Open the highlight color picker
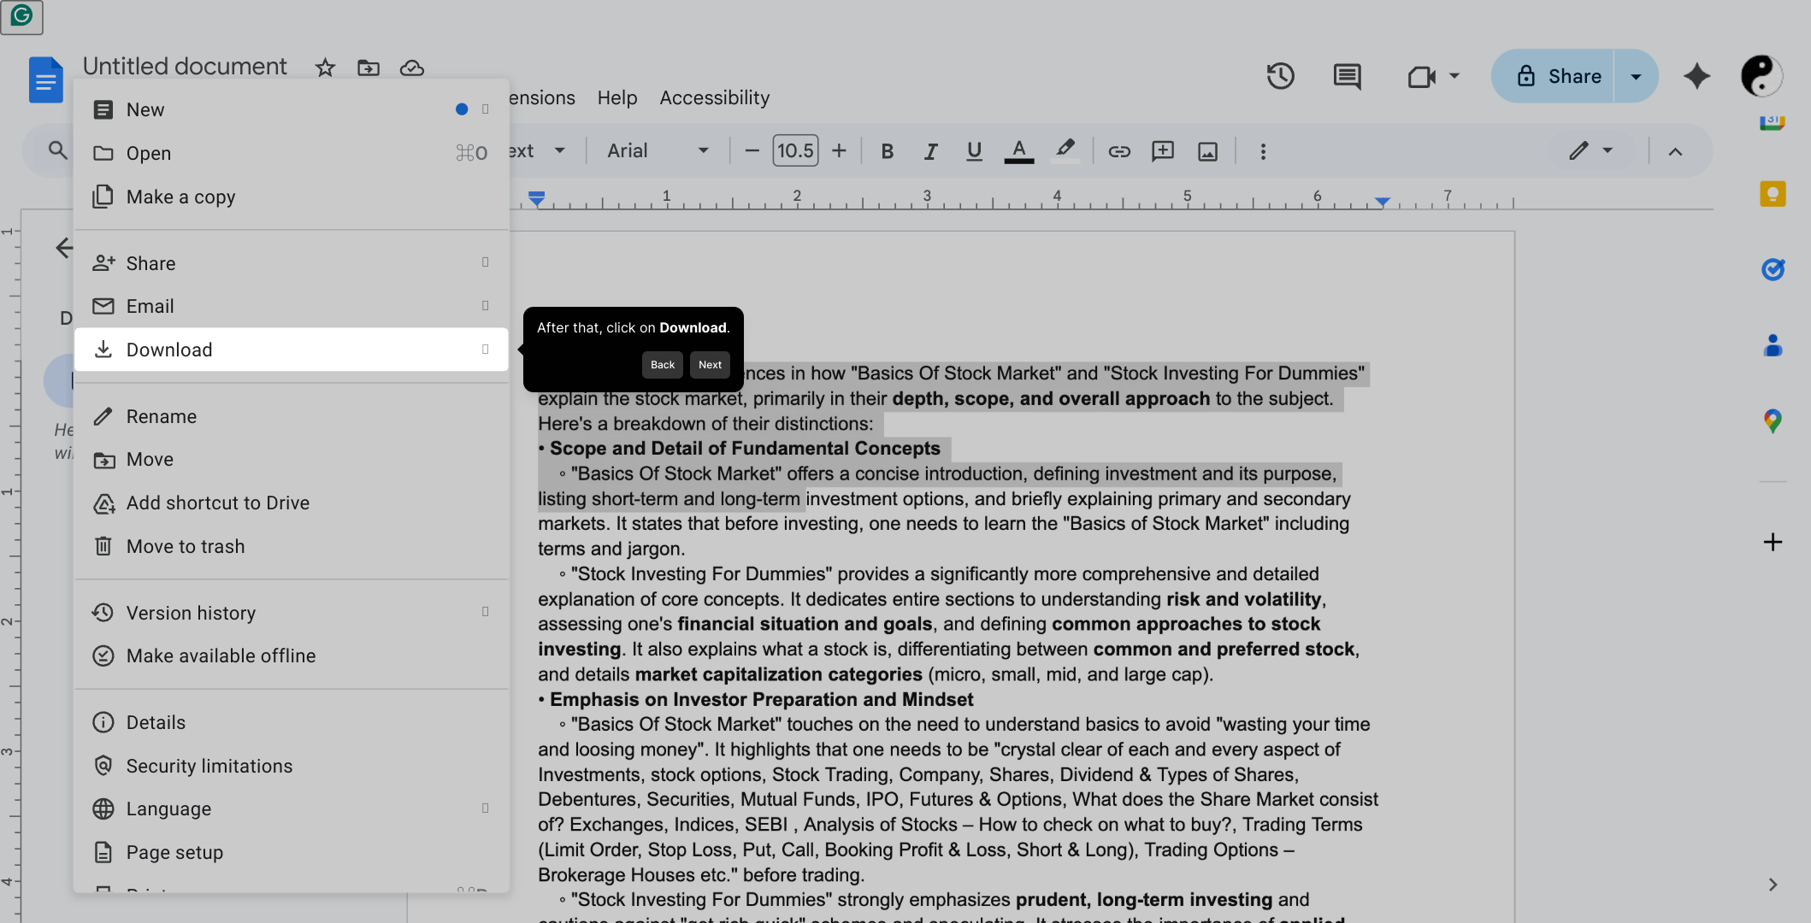Screen dimensions: 1811x923 click(x=1065, y=150)
